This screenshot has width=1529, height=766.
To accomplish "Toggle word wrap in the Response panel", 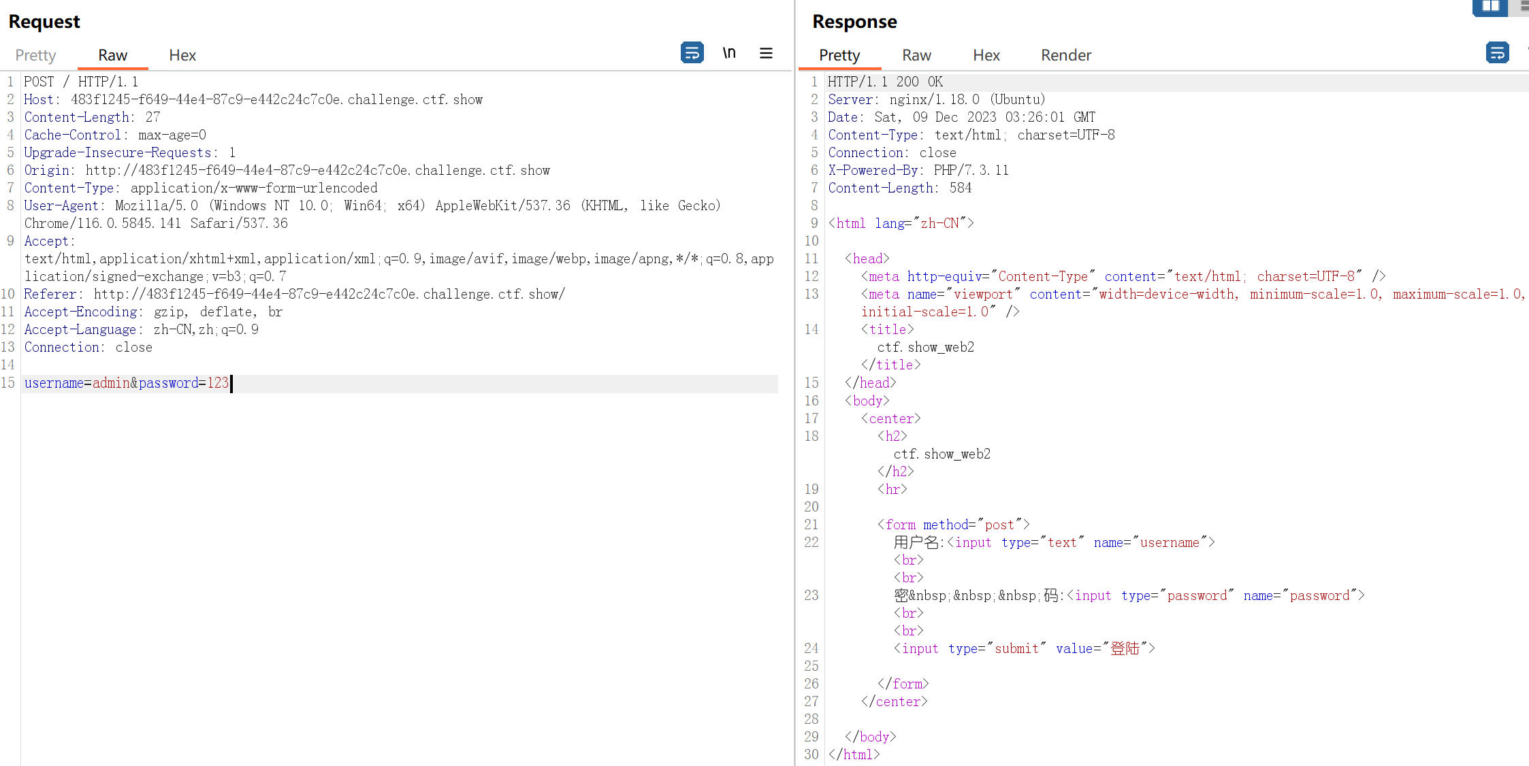I will pos(1497,53).
